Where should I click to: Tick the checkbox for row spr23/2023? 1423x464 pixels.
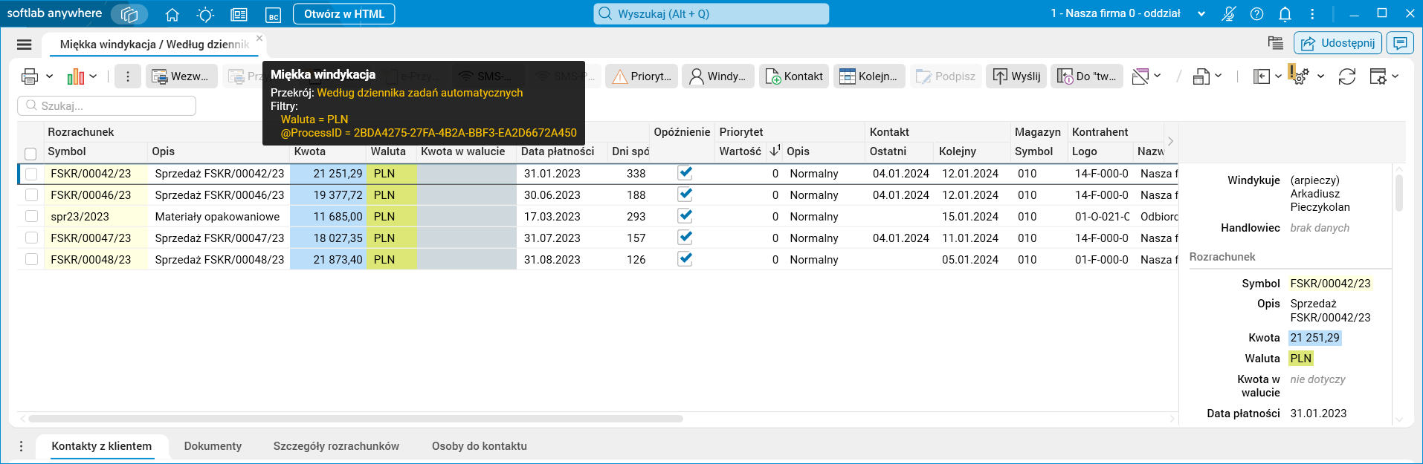tap(31, 217)
